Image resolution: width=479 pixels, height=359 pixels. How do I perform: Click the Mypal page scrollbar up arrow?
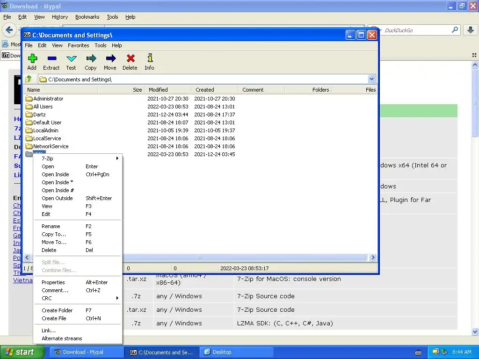[x=475, y=65]
